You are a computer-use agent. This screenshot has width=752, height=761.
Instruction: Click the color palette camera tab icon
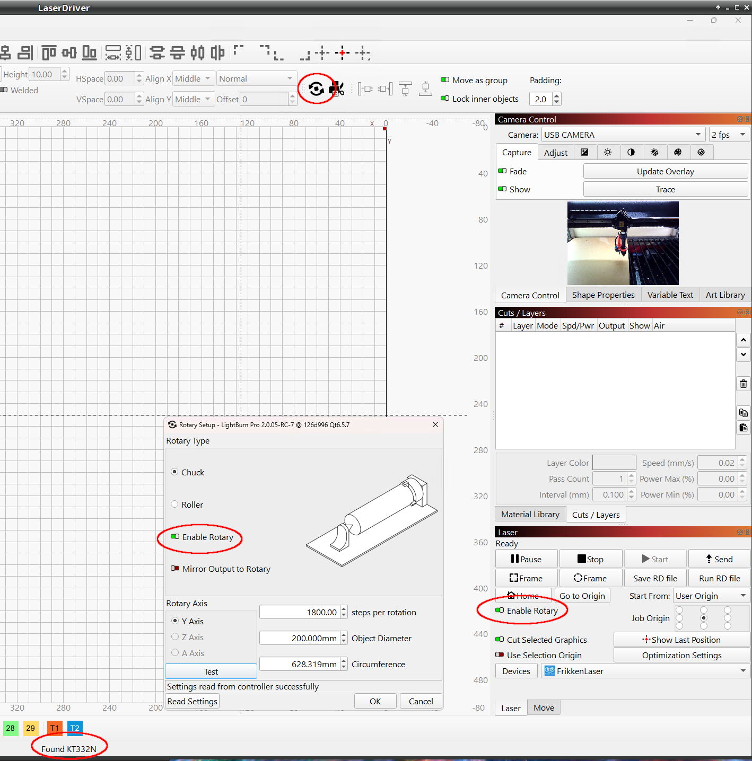[x=678, y=153]
